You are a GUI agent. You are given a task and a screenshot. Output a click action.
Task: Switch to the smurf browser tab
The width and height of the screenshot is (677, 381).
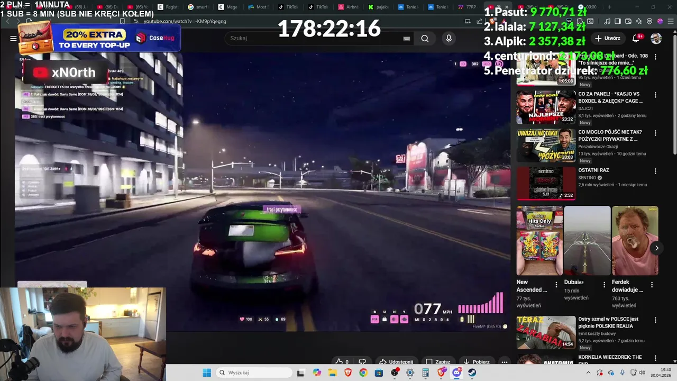tap(199, 7)
